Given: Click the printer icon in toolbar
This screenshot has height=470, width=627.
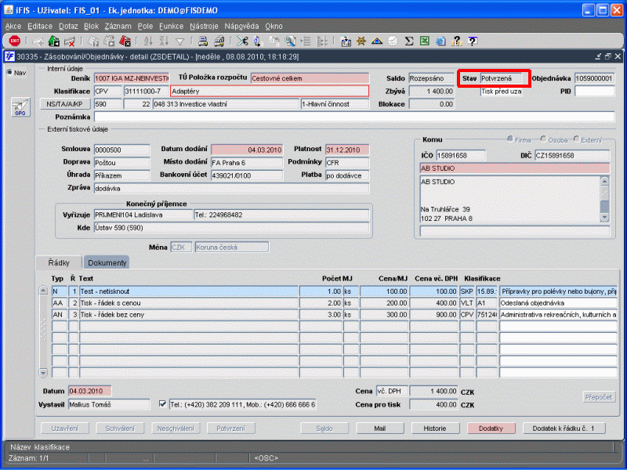Looking at the screenshot, I should tap(202, 41).
